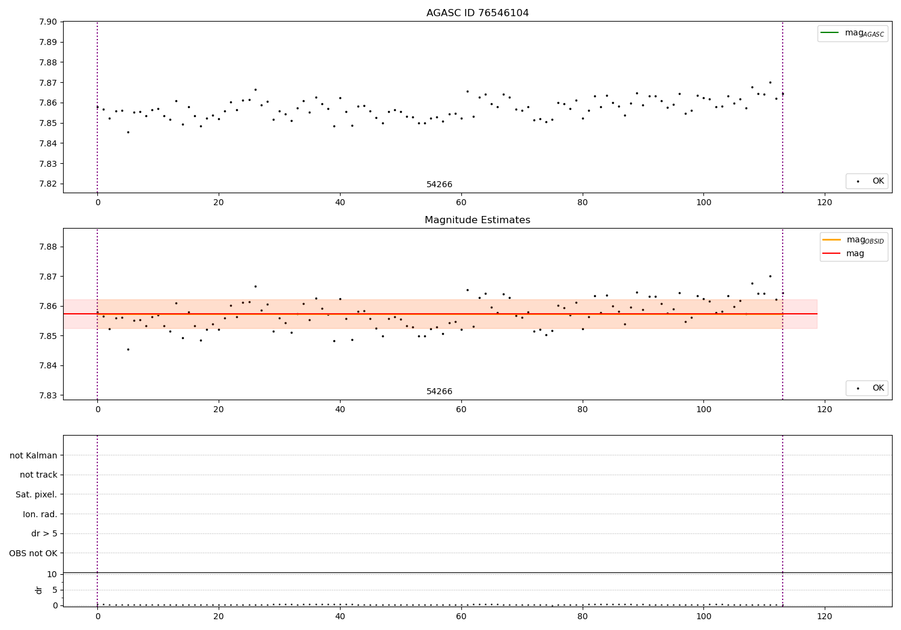Click x-tick "100" under the bottom plot
The width and height of the screenshot is (901, 630).
pos(703,616)
